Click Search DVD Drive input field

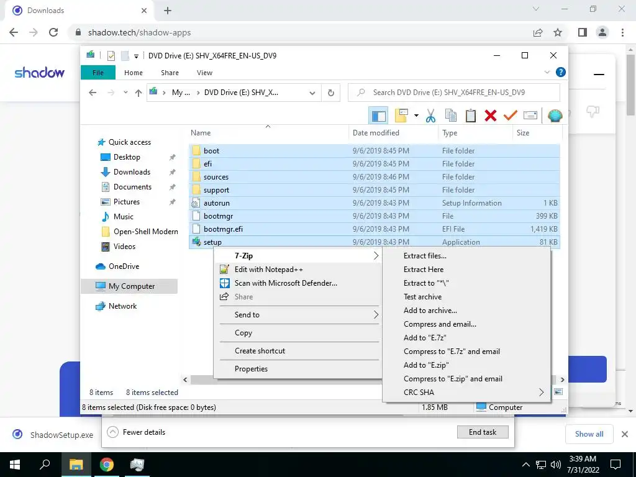tap(454, 93)
